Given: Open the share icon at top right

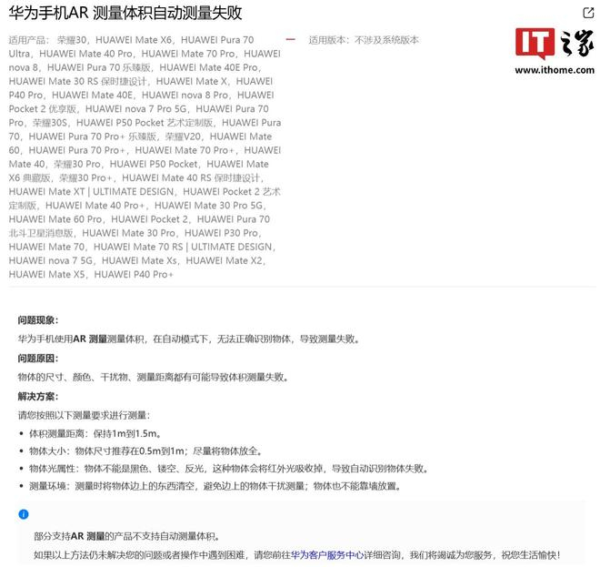Looking at the screenshot, I should click(588, 13).
